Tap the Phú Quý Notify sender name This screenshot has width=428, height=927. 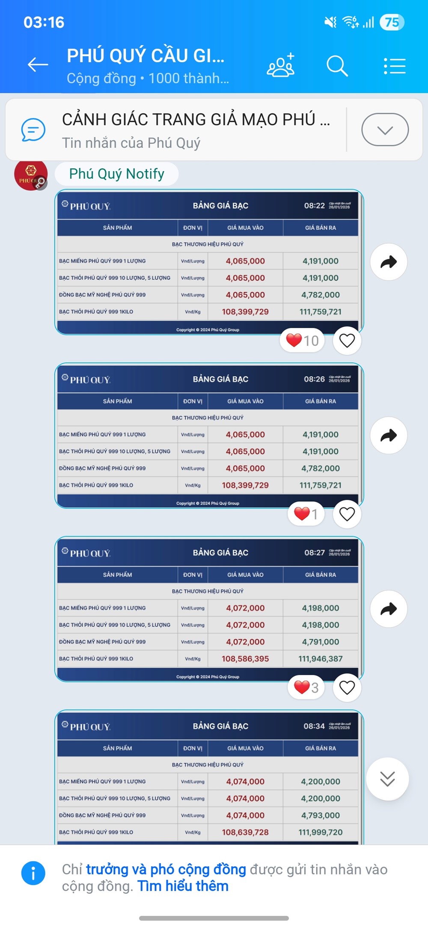point(116,174)
